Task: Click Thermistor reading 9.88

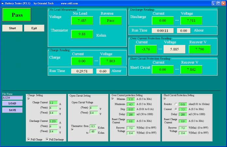Action: pos(82,34)
